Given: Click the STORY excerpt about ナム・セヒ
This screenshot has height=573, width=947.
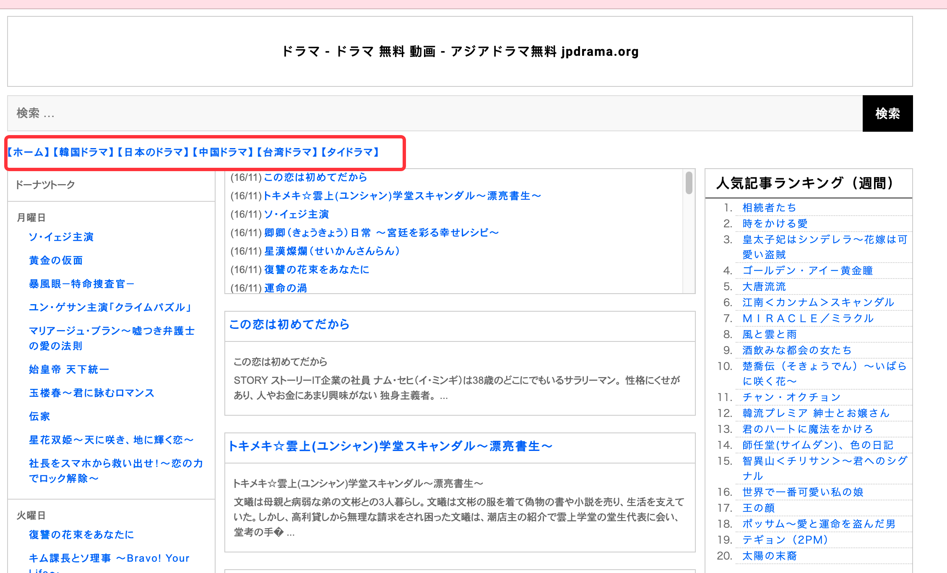Looking at the screenshot, I should coord(457,388).
